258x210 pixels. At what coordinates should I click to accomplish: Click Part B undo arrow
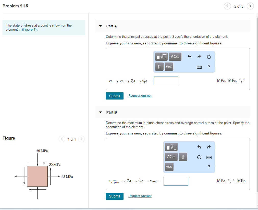199,147
